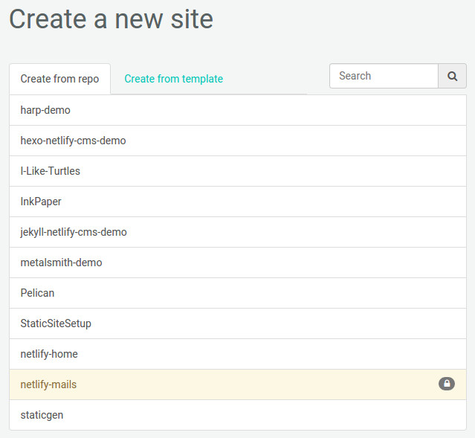
Task: Click the lock icon on netlify-mails
Action: point(446,384)
